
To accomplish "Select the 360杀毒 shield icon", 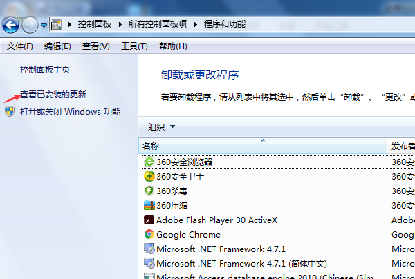I will coord(149,191).
